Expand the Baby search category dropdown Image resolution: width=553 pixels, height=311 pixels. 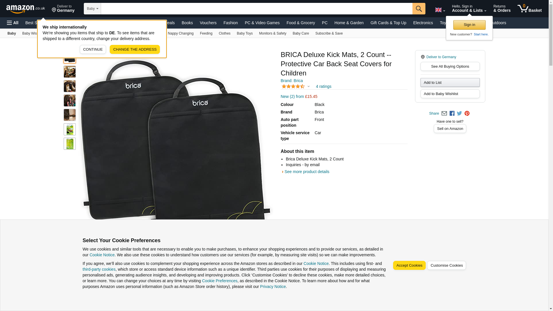92,9
